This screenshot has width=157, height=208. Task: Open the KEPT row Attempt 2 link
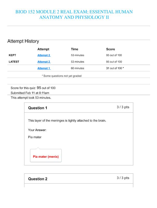click(x=44, y=55)
